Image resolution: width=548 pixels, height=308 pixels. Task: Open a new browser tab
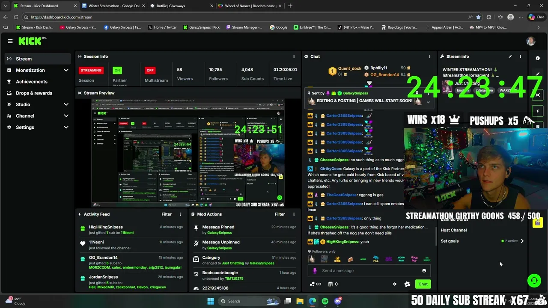point(290,6)
